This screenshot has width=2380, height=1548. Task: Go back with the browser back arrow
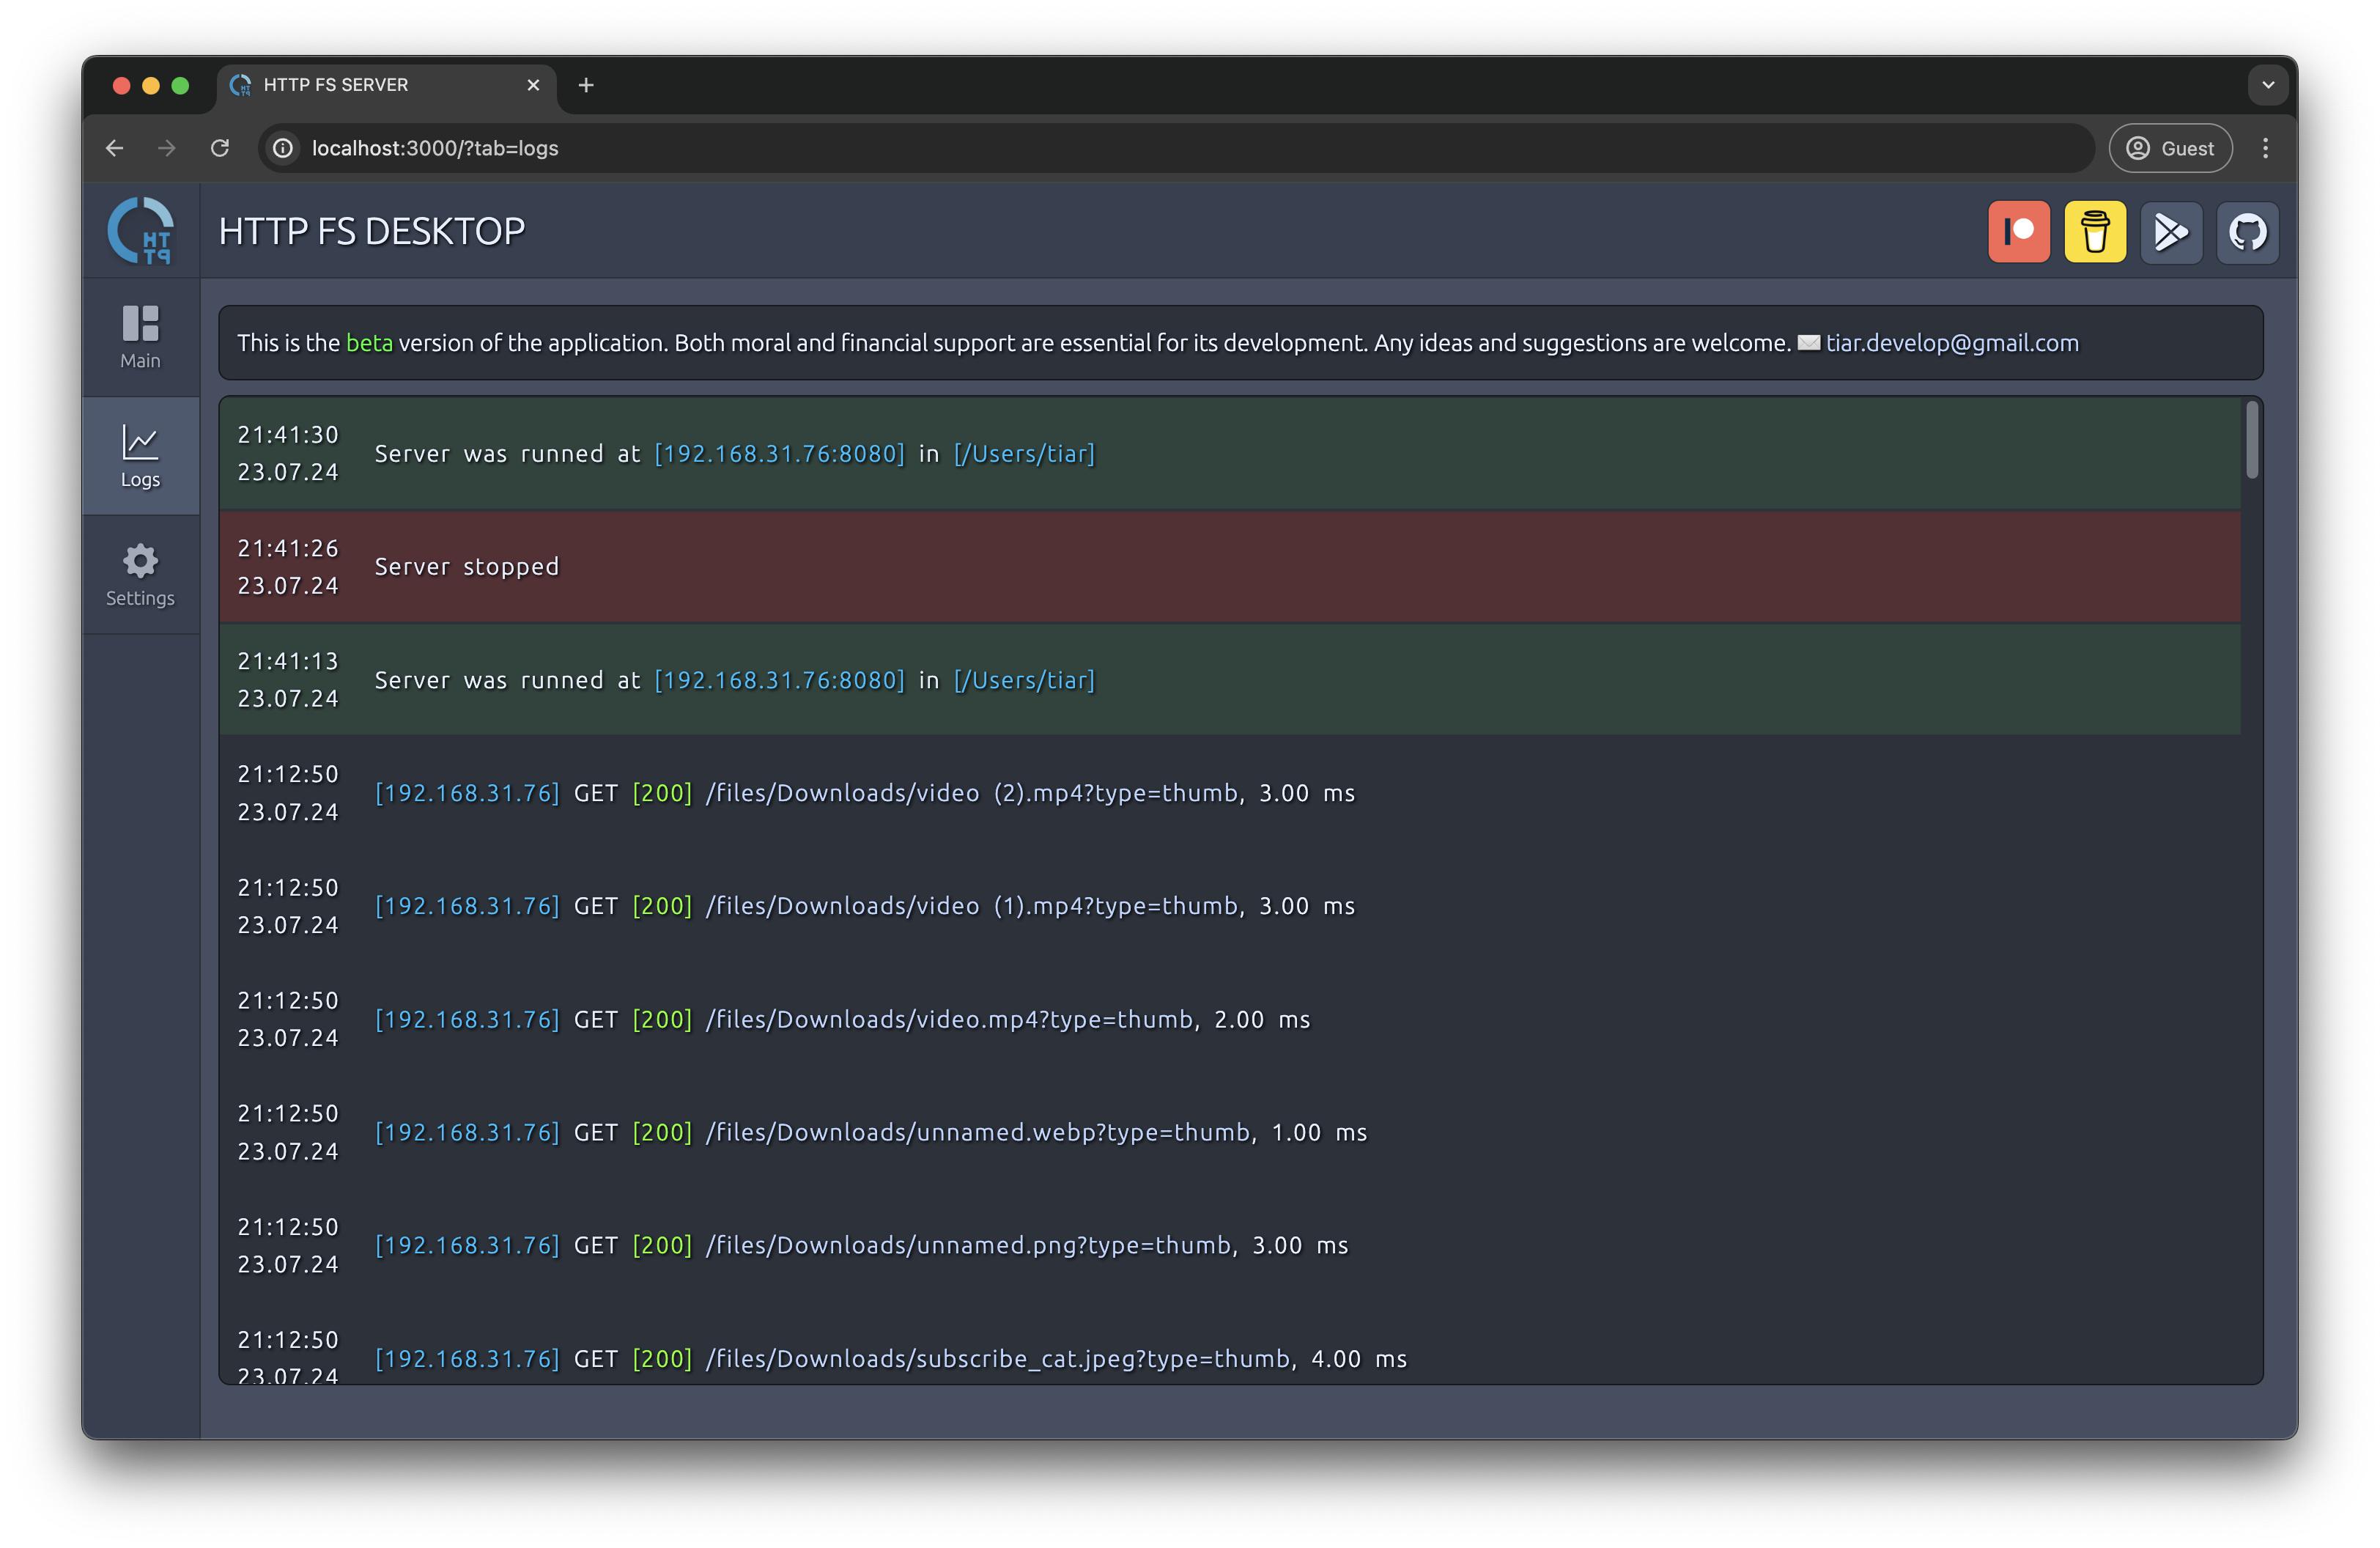coord(115,148)
